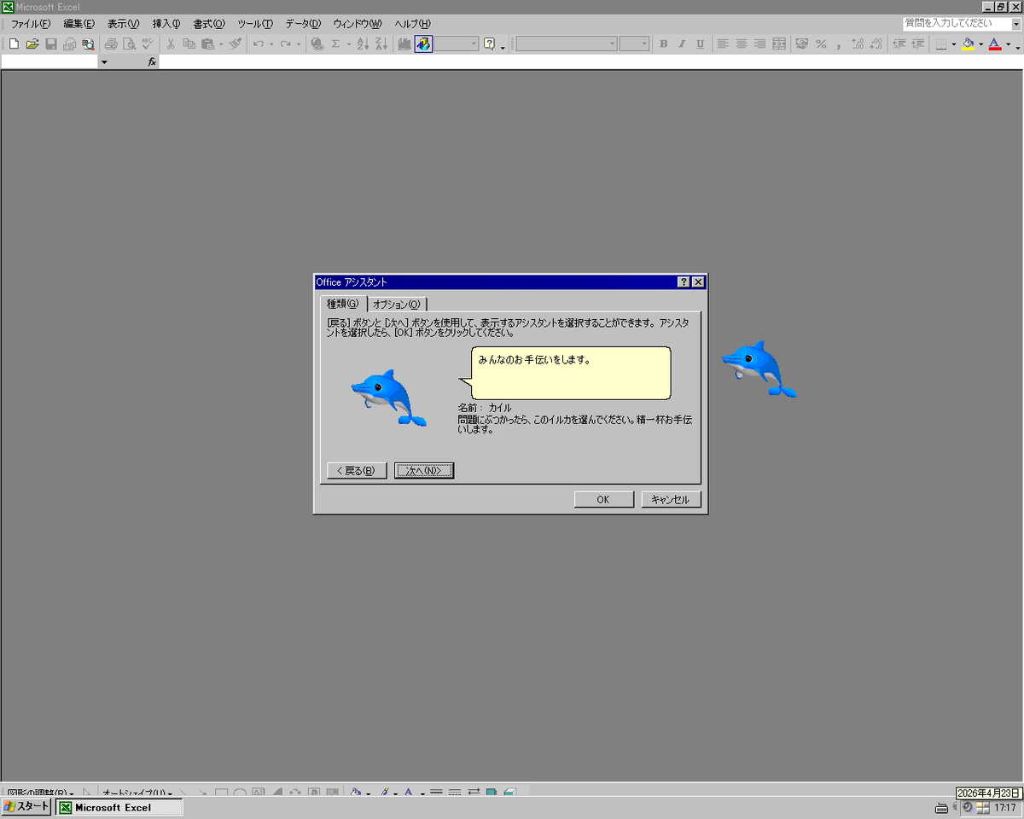Toggle Underline formatting button

701,44
